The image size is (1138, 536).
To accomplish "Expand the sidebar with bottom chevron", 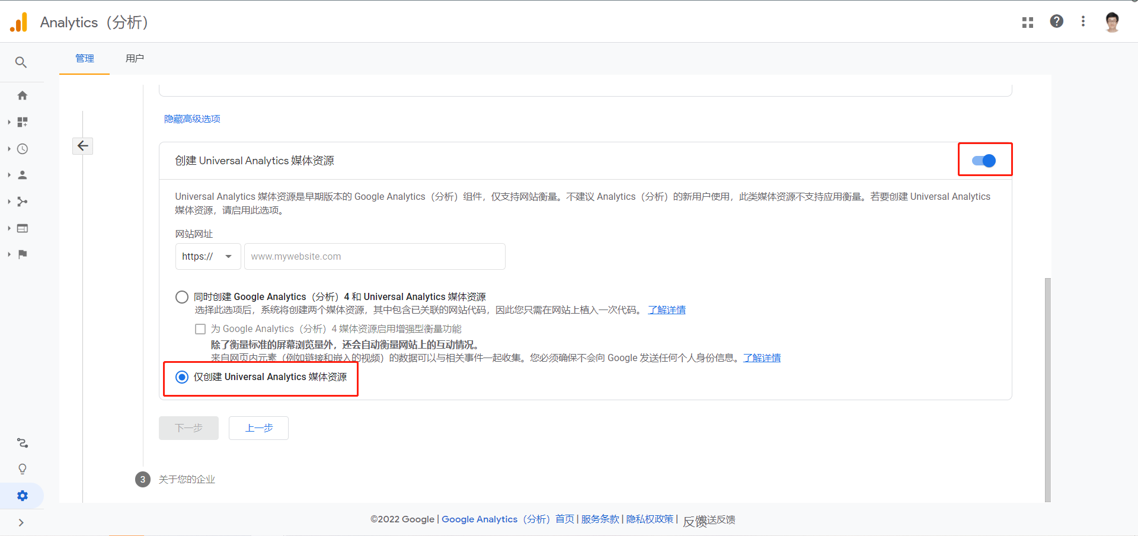I will (21, 522).
